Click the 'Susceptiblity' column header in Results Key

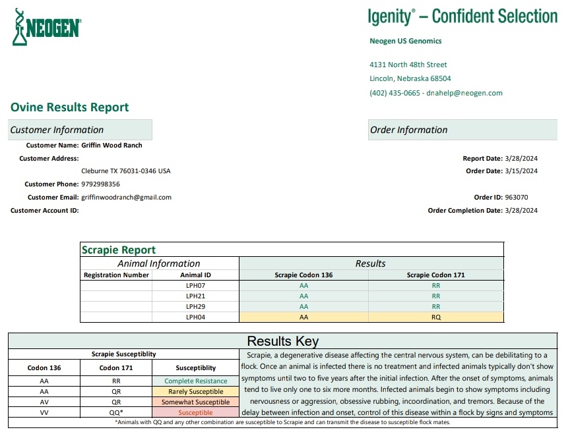pos(195,368)
